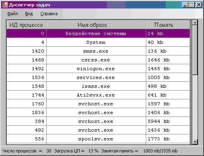Click the 40 kb memory cell
The image size is (204, 156).
(168, 42)
